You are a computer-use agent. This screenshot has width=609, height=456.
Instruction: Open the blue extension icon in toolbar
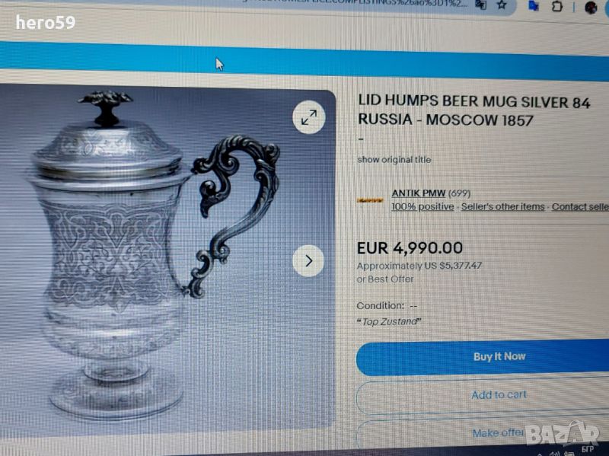[534, 6]
